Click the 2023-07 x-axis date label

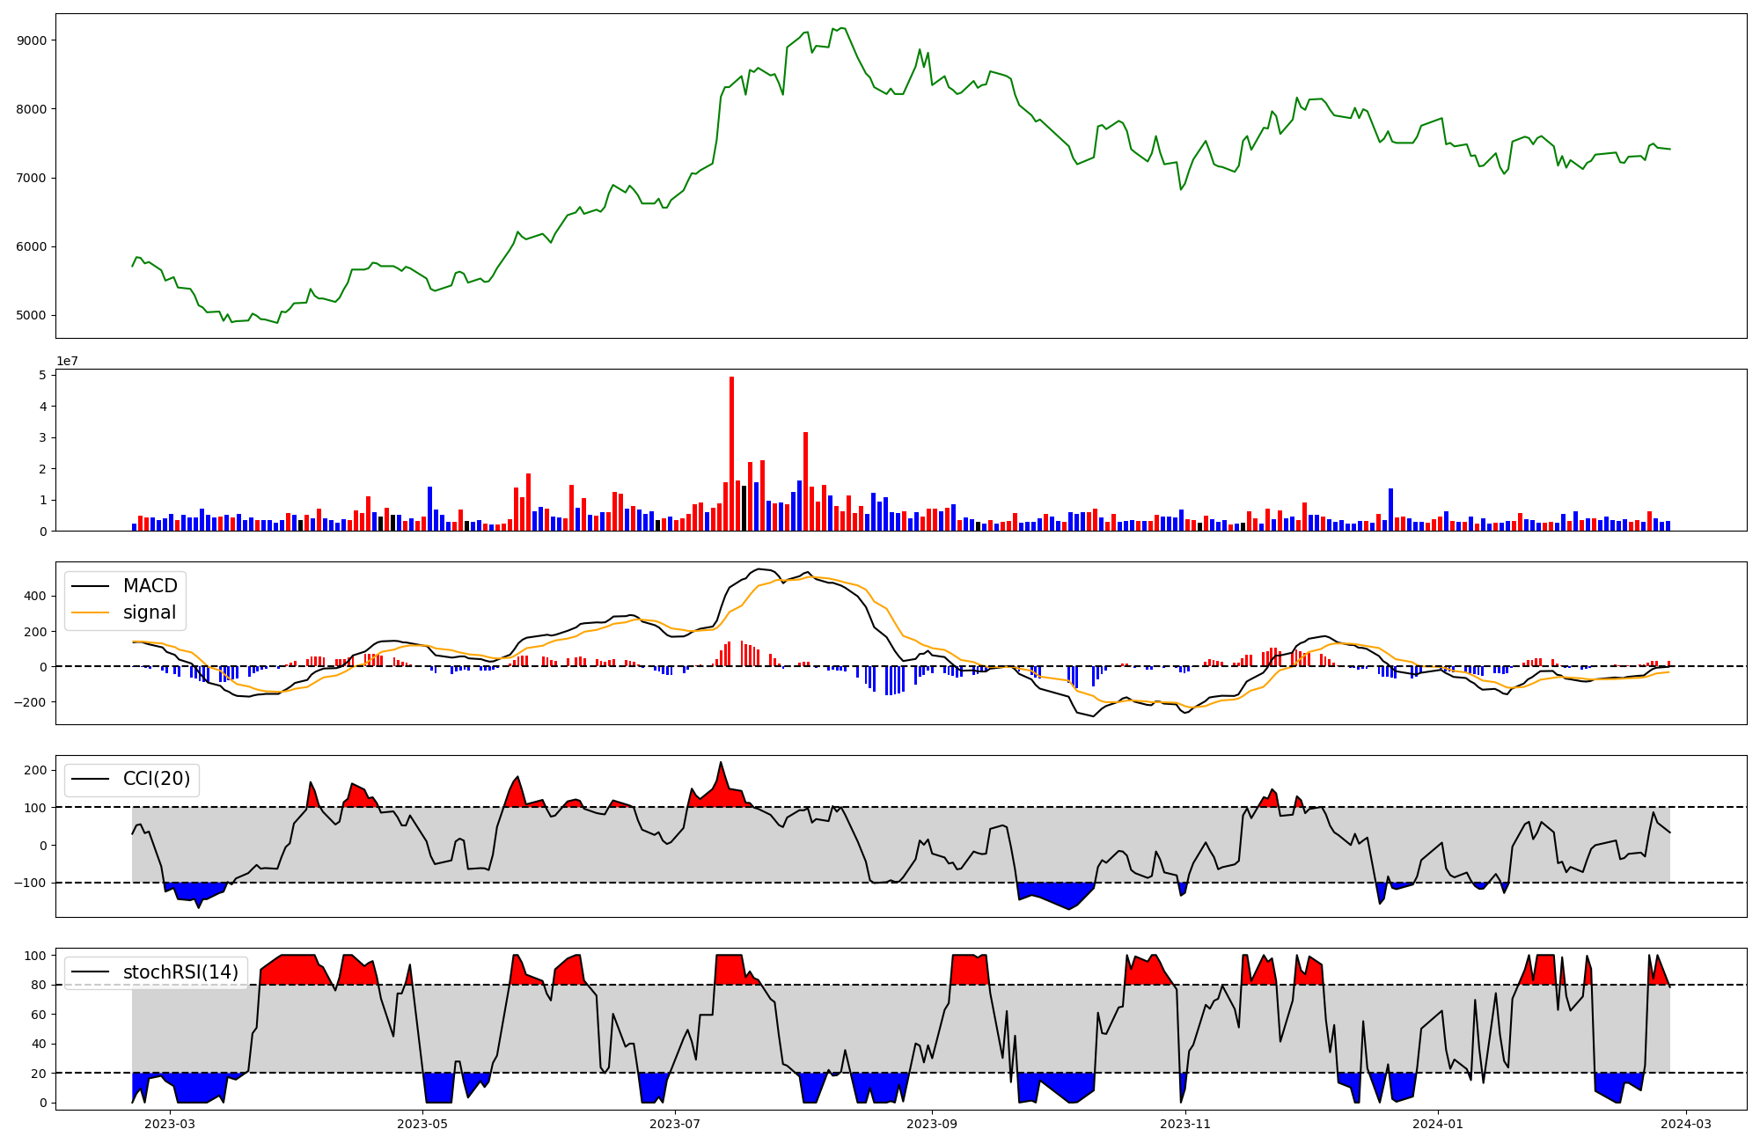click(675, 1124)
